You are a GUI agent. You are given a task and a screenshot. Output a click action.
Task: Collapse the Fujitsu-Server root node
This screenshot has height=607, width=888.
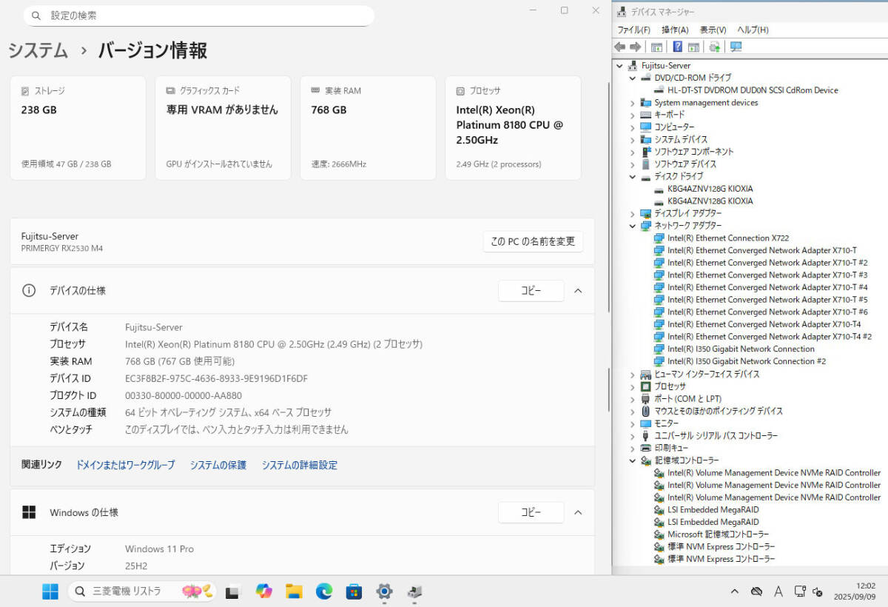[x=619, y=65]
